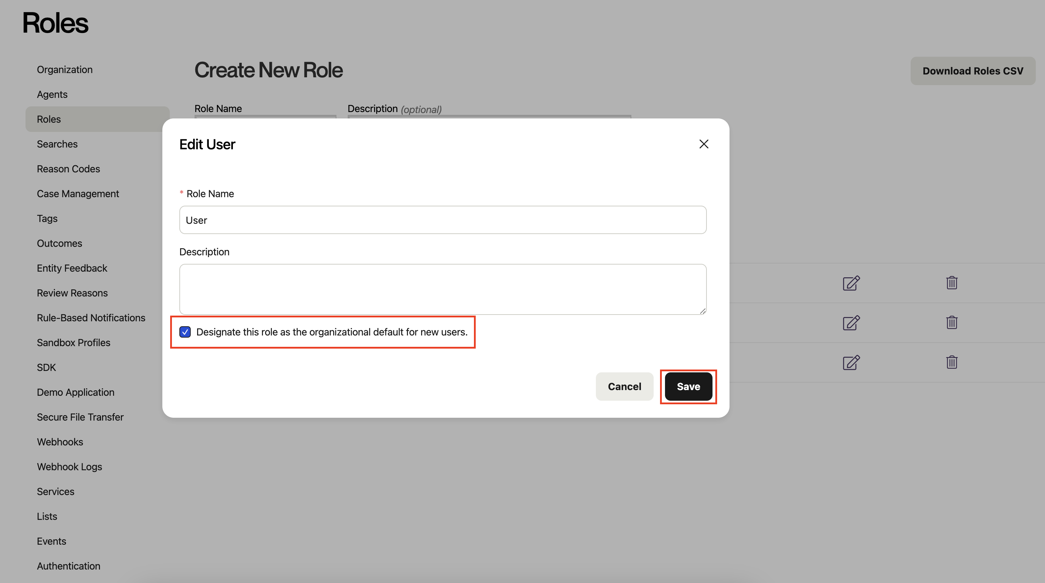The image size is (1045, 583).
Task: Go to Webhook Logs in sidebar
Action: 69,467
